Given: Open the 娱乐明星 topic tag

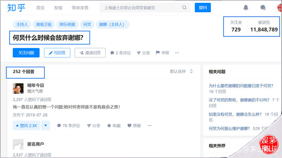Looking at the screenshot, I should point(67,24).
